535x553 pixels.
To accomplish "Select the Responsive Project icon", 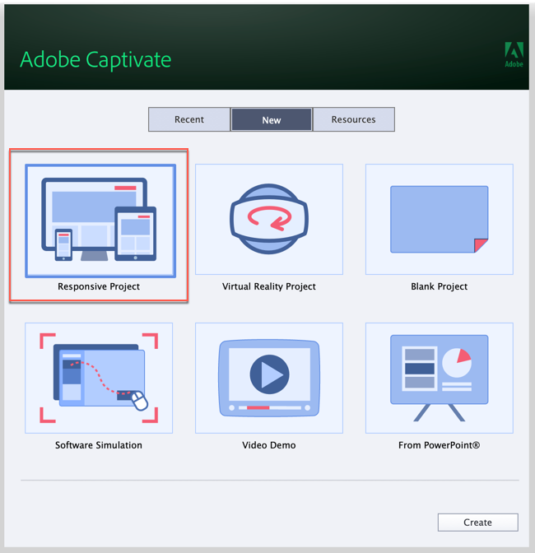I will coord(100,221).
